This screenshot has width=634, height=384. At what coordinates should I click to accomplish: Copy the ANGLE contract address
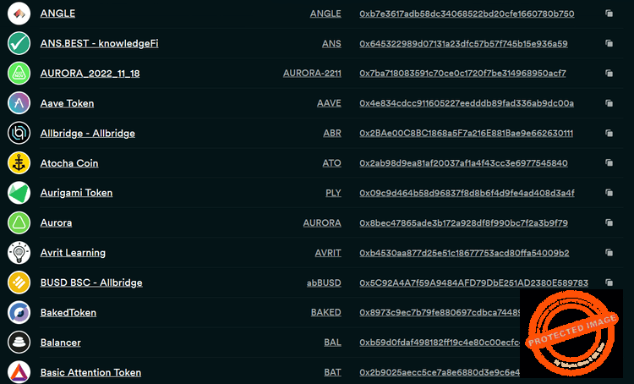[x=609, y=14]
